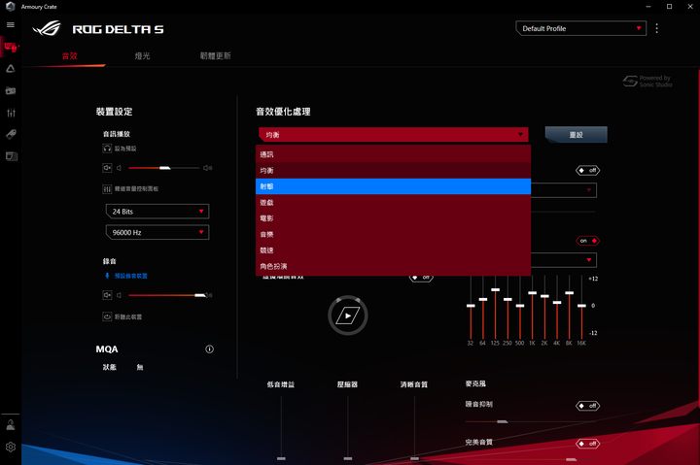The height and width of the screenshot is (465, 700).
Task: Click the loud speaker icon for playback
Action: (x=208, y=168)
